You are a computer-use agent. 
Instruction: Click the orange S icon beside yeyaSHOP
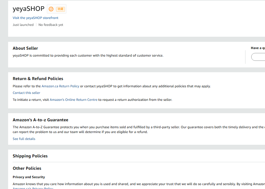tap(51, 9)
